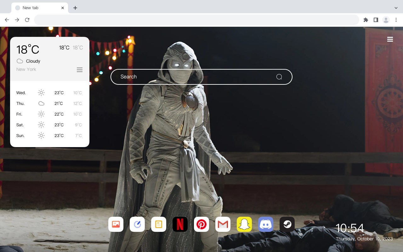The width and height of the screenshot is (403, 252).
Task: Expand the tab search chevron
Action: click(x=396, y=8)
